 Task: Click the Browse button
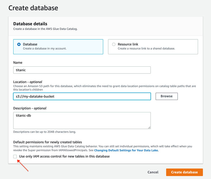(x=167, y=96)
